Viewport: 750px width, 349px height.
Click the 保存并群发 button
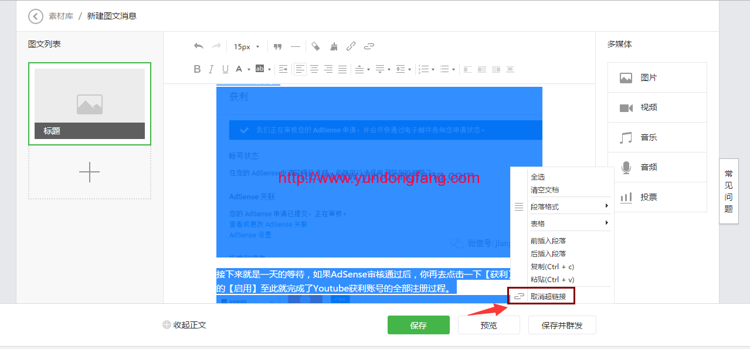click(562, 325)
